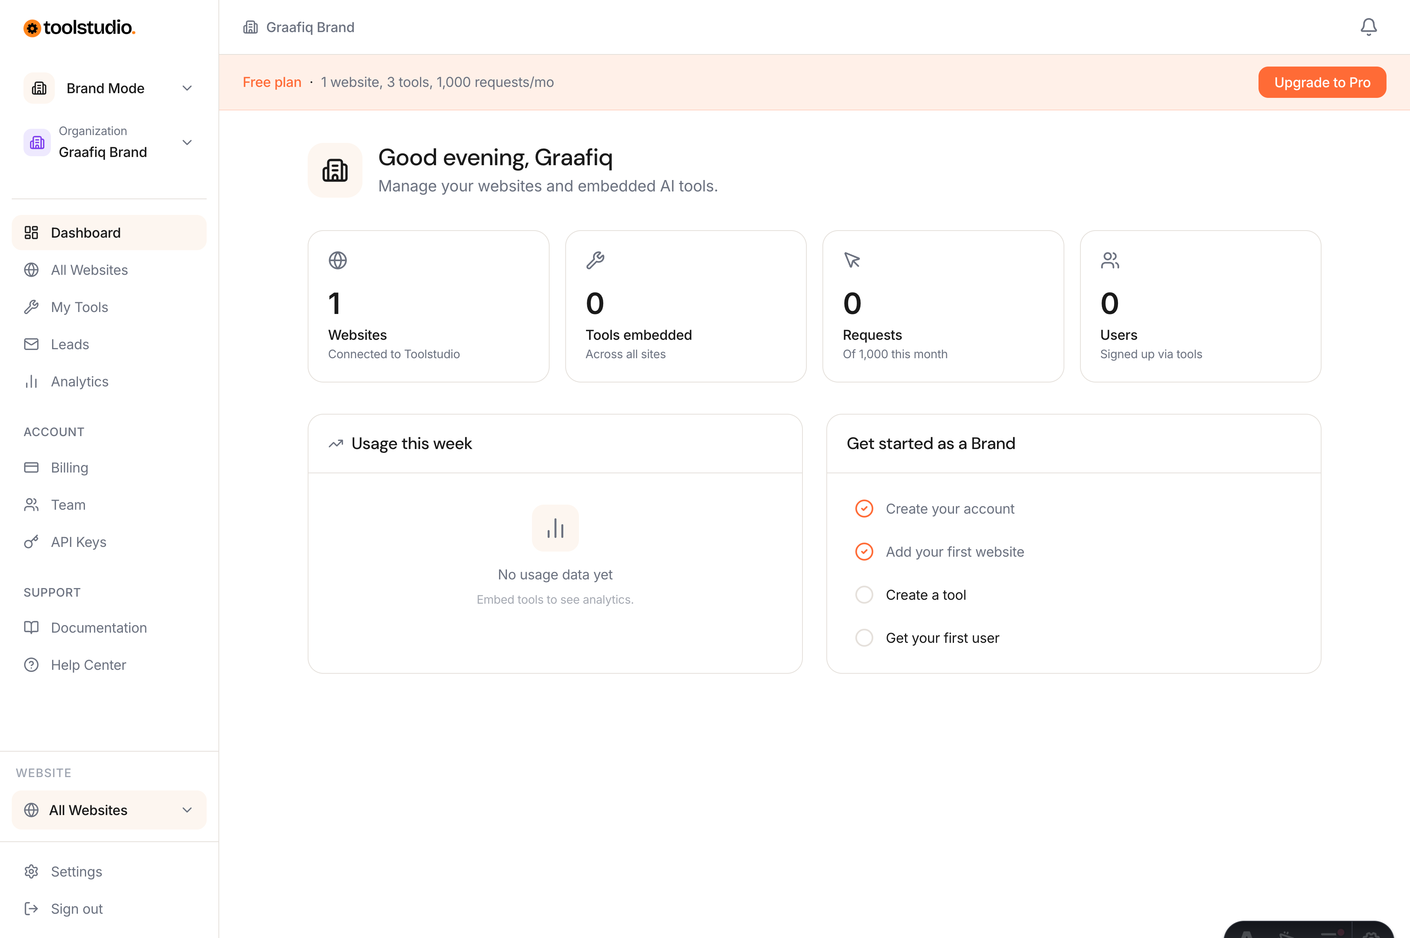This screenshot has width=1410, height=938.
Task: Open the notifications bell icon
Action: [x=1368, y=27]
